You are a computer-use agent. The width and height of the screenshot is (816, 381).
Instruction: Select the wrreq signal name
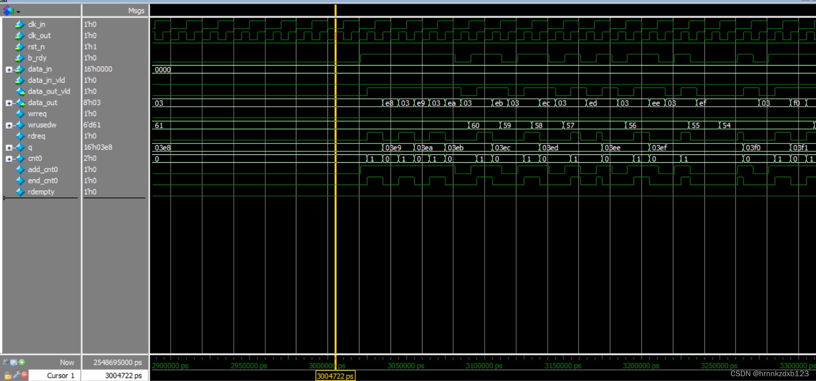click(x=37, y=114)
